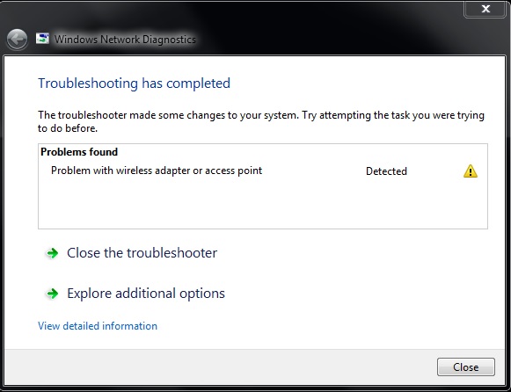Image resolution: width=511 pixels, height=392 pixels.
Task: Select the wireless adapter or access point problem
Action: pos(157,171)
